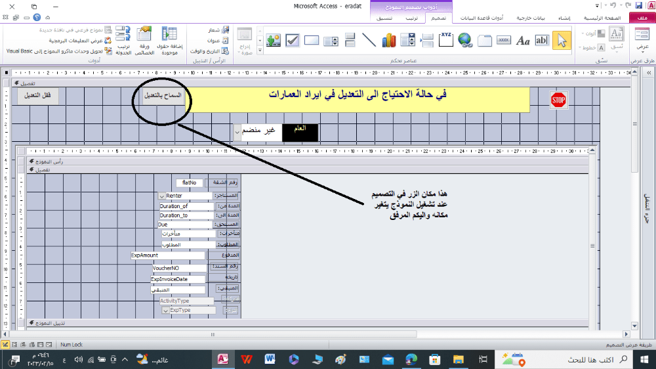The width and height of the screenshot is (656, 369).
Task: Expand the View (عرض) dropdown in ribbon
Action: [x=642, y=48]
